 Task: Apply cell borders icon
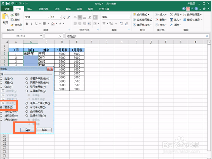point(45,24)
